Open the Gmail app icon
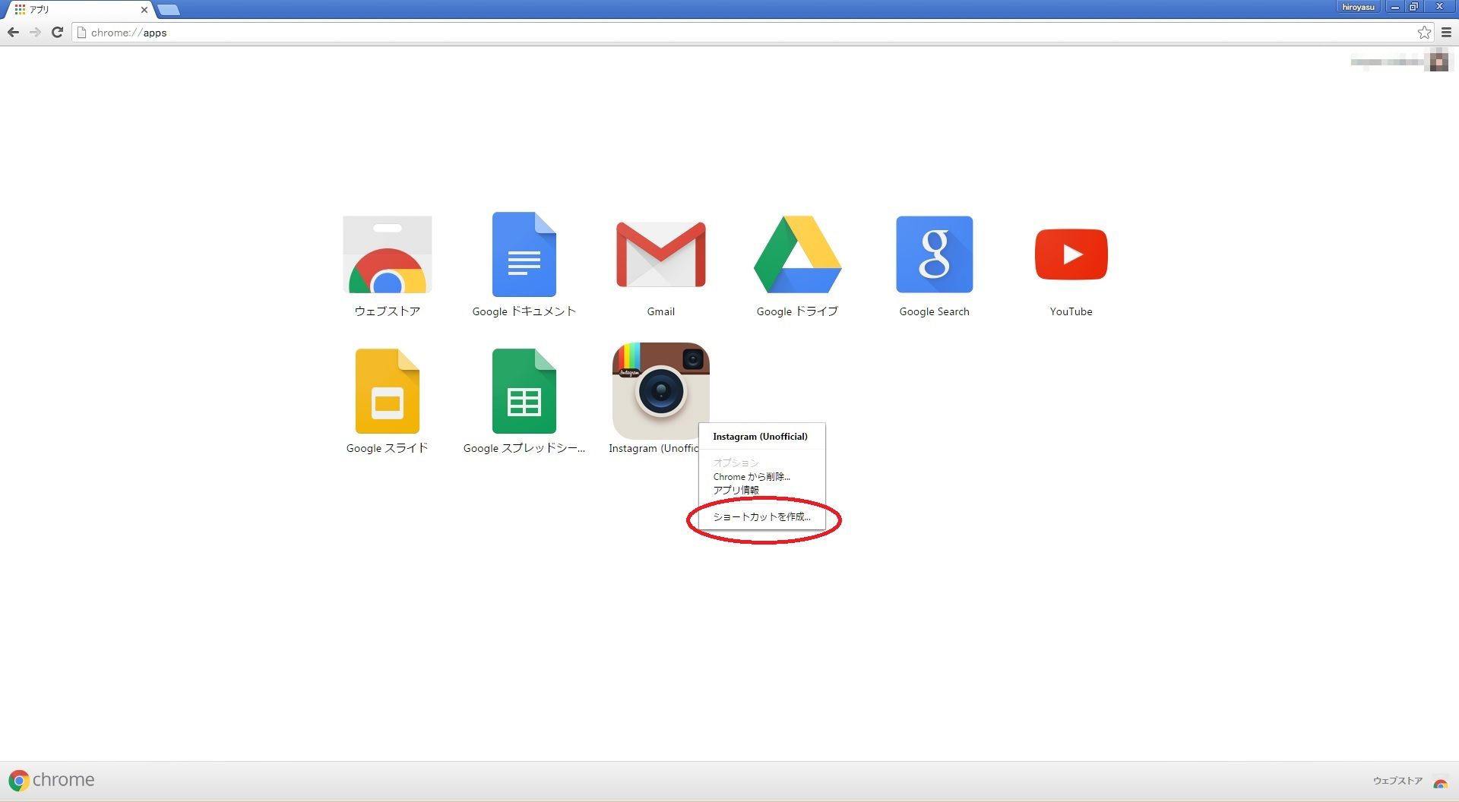 point(661,254)
